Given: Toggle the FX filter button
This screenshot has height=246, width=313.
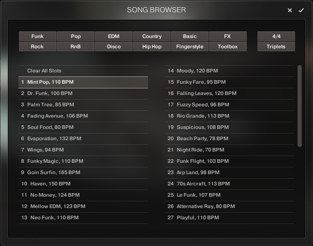Looking at the screenshot, I should coord(228,36).
